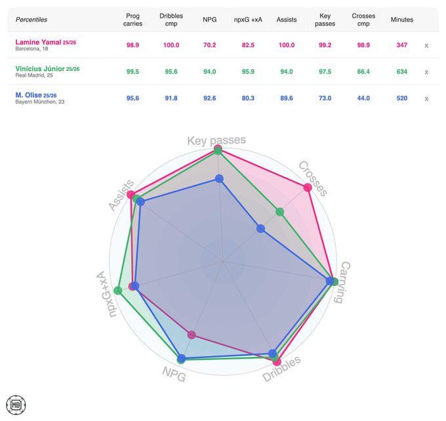446x421 pixels.
Task: Sort by Assists column header
Action: tap(287, 20)
